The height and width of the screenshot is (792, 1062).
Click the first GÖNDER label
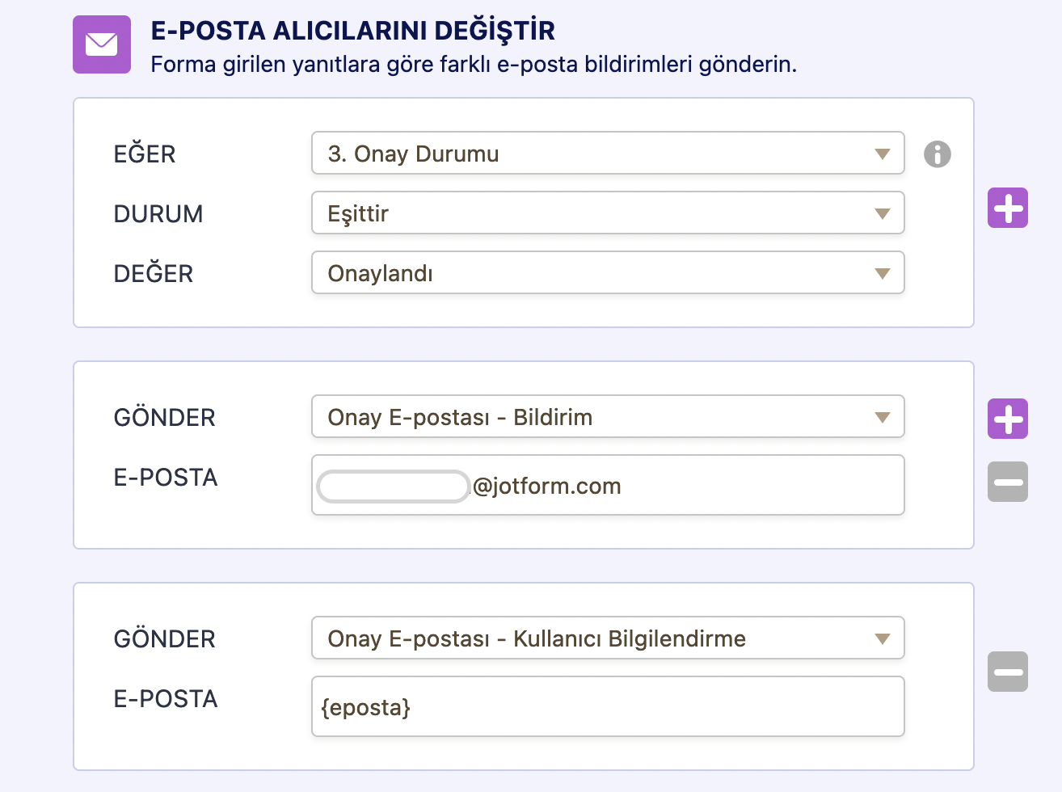[165, 417]
